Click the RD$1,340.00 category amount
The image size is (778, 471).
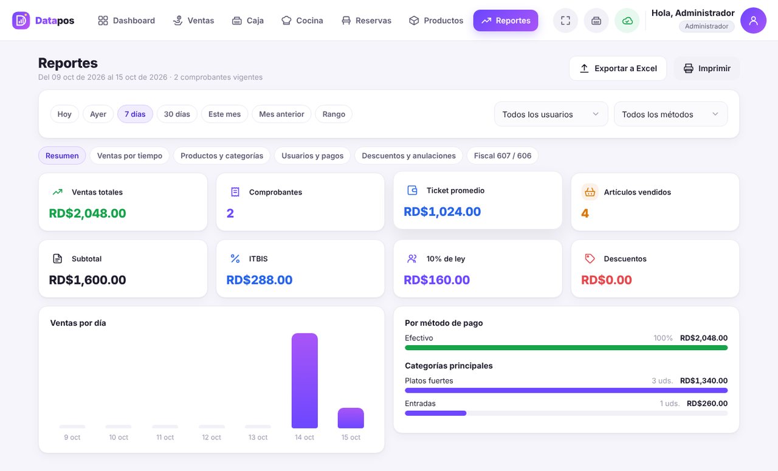(704, 380)
